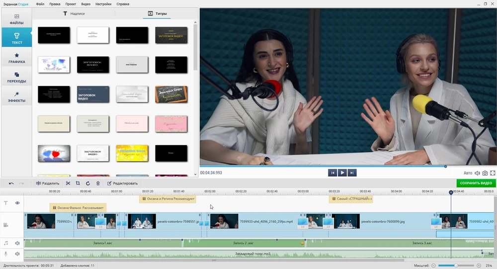Select the crop tool in timeline toolbar

coord(78,183)
